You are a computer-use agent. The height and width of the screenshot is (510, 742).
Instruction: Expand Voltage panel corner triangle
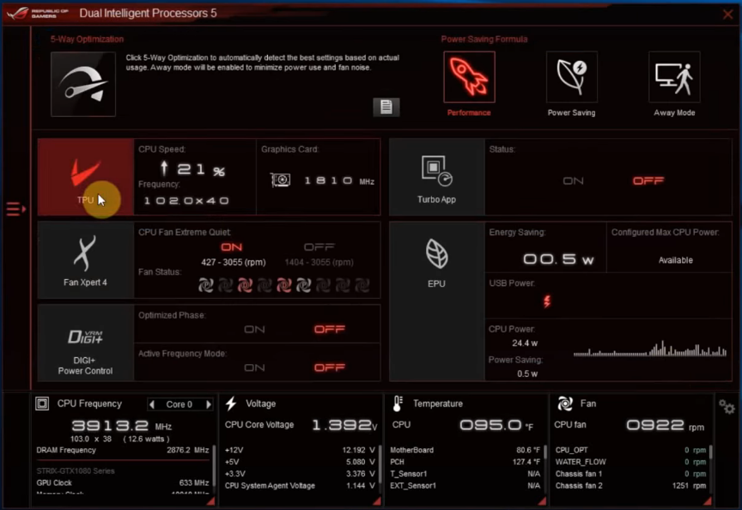377,501
